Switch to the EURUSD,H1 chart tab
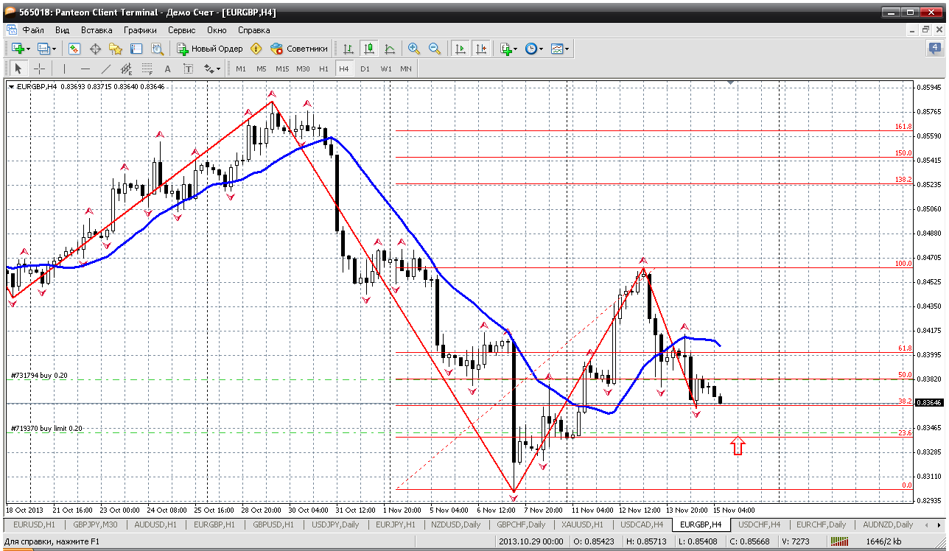This screenshot has height=551, width=949. (35, 524)
